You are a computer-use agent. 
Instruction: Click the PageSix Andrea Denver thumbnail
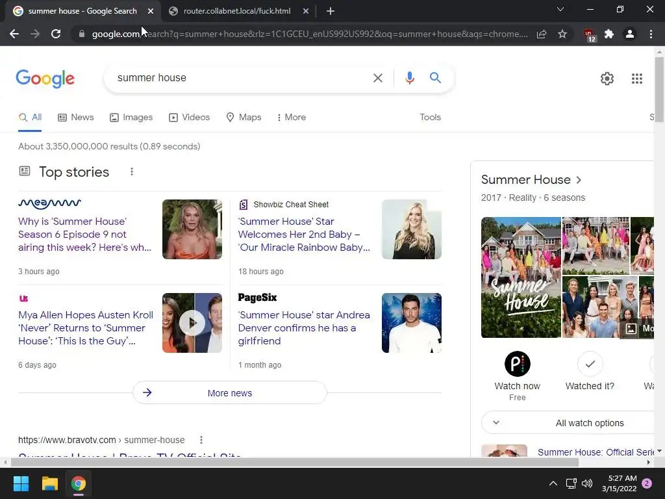(411, 323)
